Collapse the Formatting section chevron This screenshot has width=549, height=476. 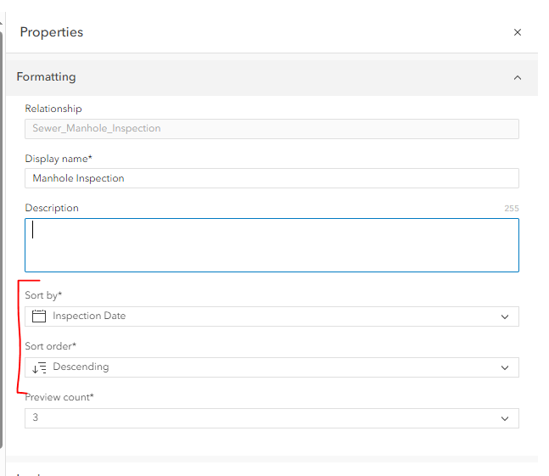tap(518, 77)
